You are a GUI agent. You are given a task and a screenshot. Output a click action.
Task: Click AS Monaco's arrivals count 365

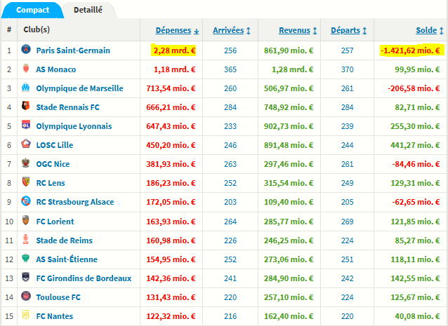click(x=230, y=69)
